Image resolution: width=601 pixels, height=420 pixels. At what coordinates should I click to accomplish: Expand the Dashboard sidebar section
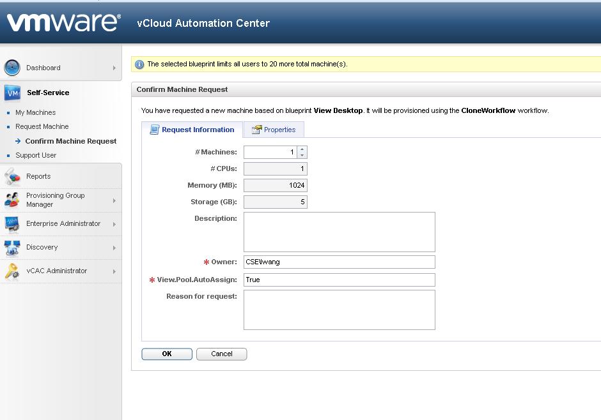click(x=115, y=68)
